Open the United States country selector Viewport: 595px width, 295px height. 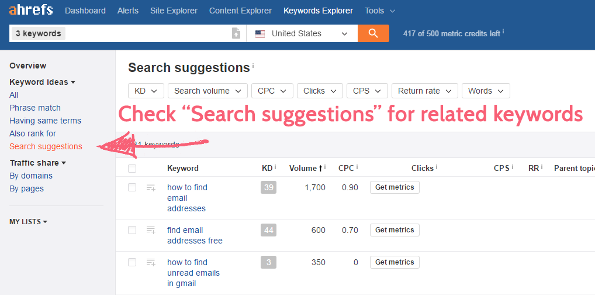click(302, 33)
